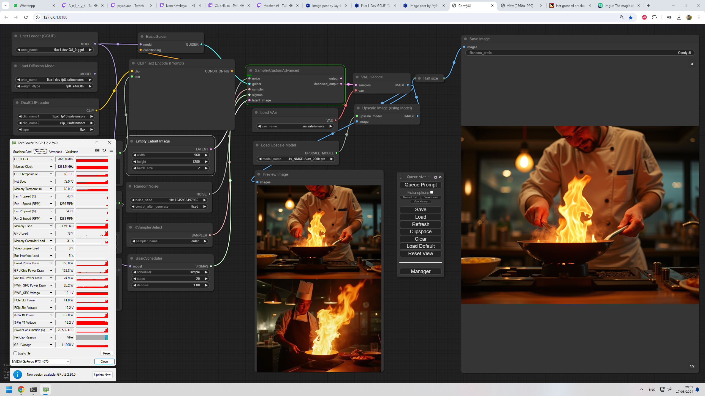Viewport: 705px width, 396px height.
Task: Collapse the Save Image node dot
Action: (x=465, y=39)
